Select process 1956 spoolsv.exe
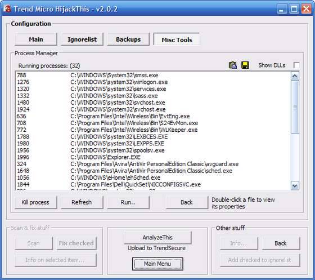315x280 pixels. (x=153, y=150)
